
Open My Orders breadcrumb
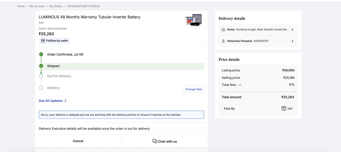pos(56,6)
